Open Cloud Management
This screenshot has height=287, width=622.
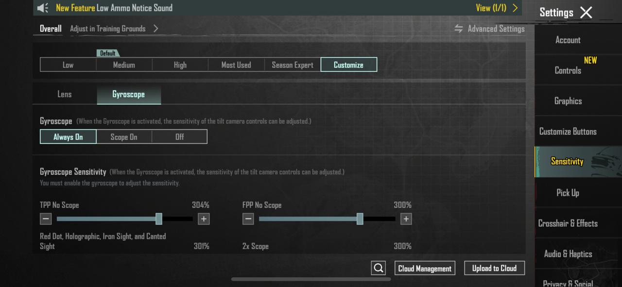pyautogui.click(x=425, y=268)
